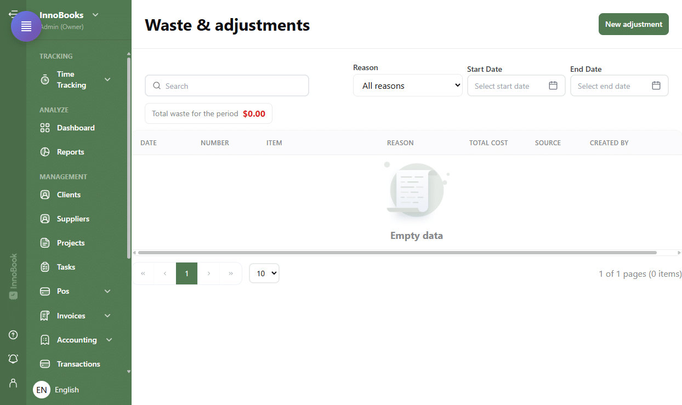Image resolution: width=682 pixels, height=405 pixels.
Task: Expand the Time Tracking submenu chevron
Action: (107, 79)
